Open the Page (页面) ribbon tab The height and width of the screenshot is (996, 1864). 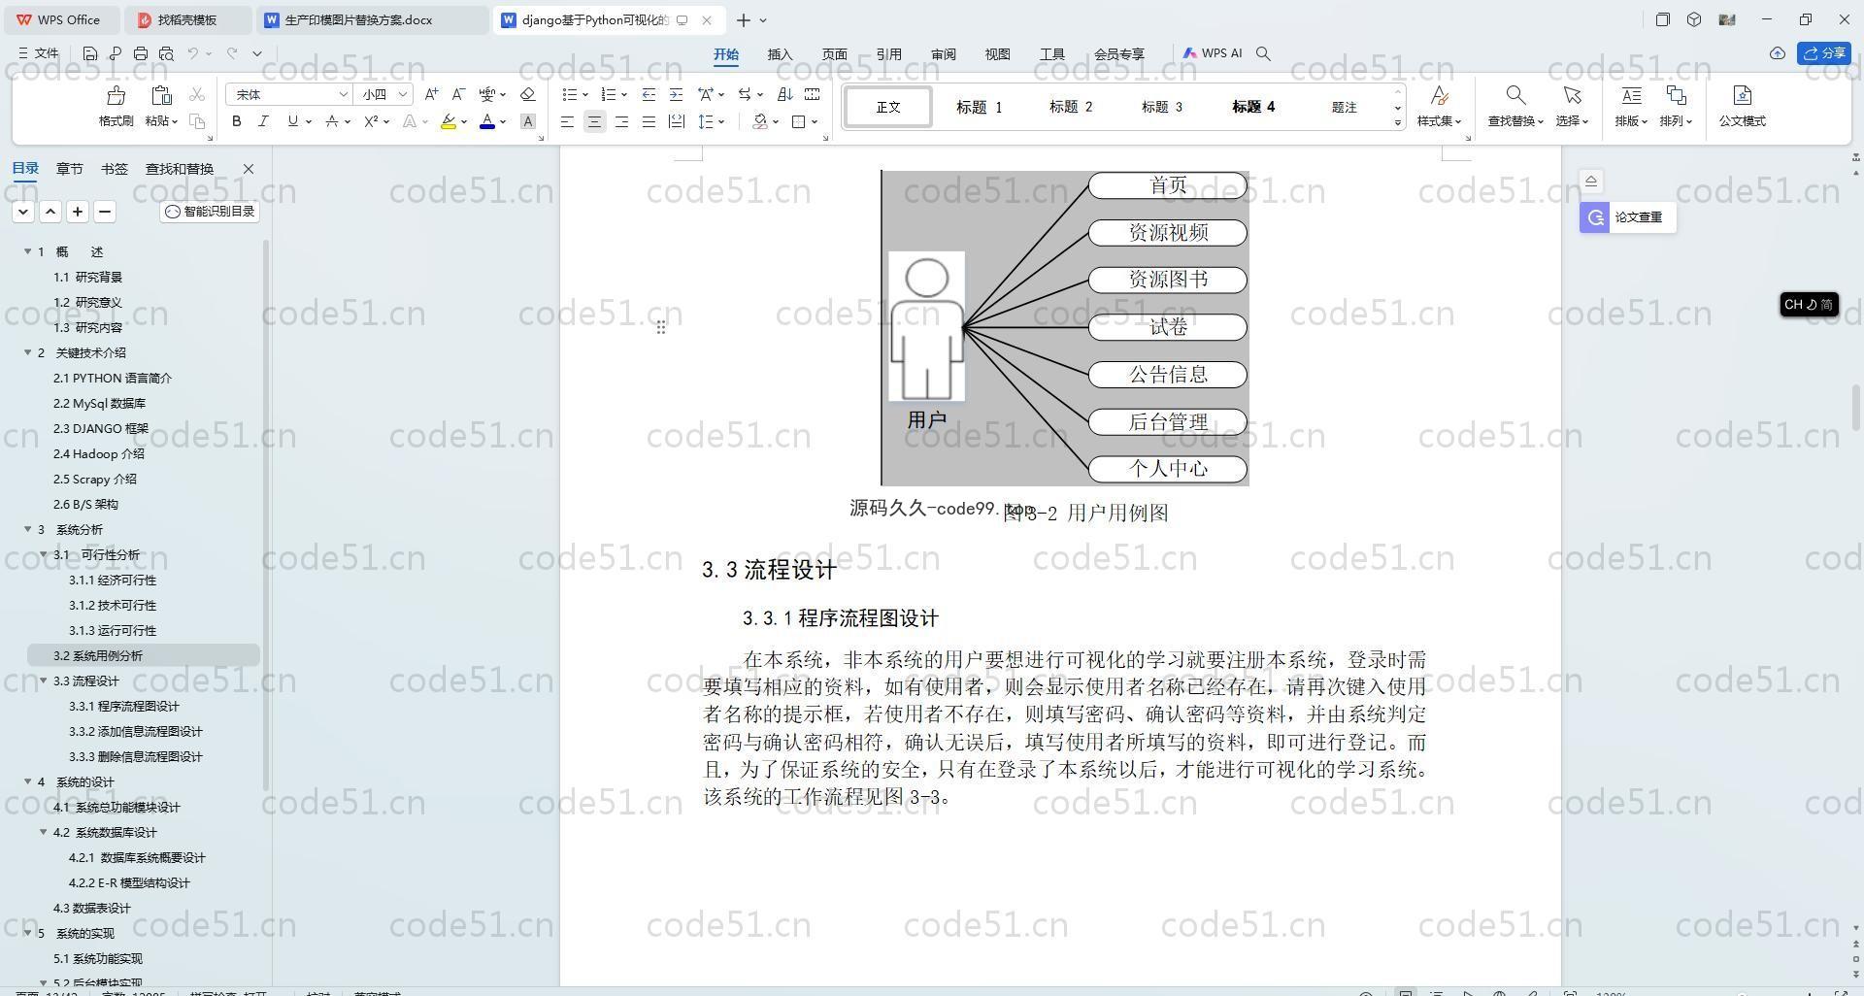point(834,54)
